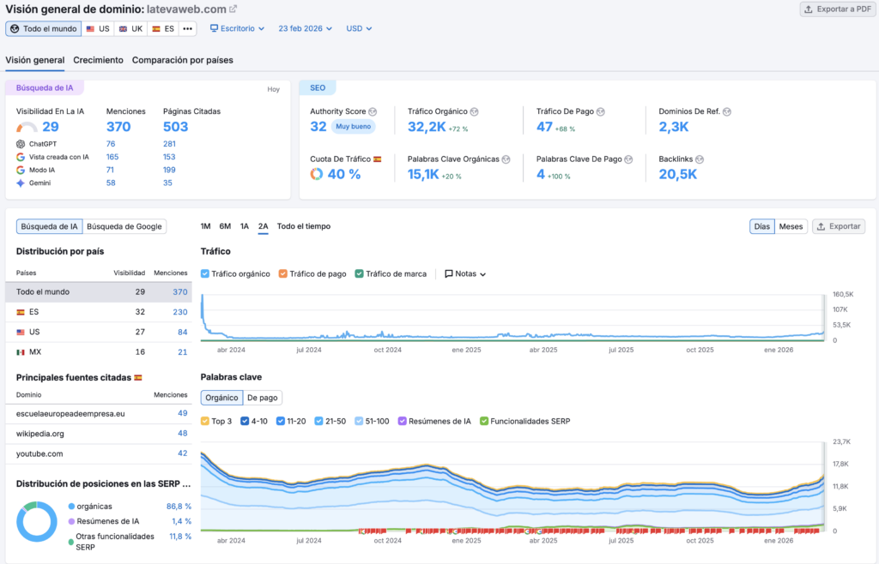
Task: Switch to the Crecimiento tab
Action: (x=98, y=60)
